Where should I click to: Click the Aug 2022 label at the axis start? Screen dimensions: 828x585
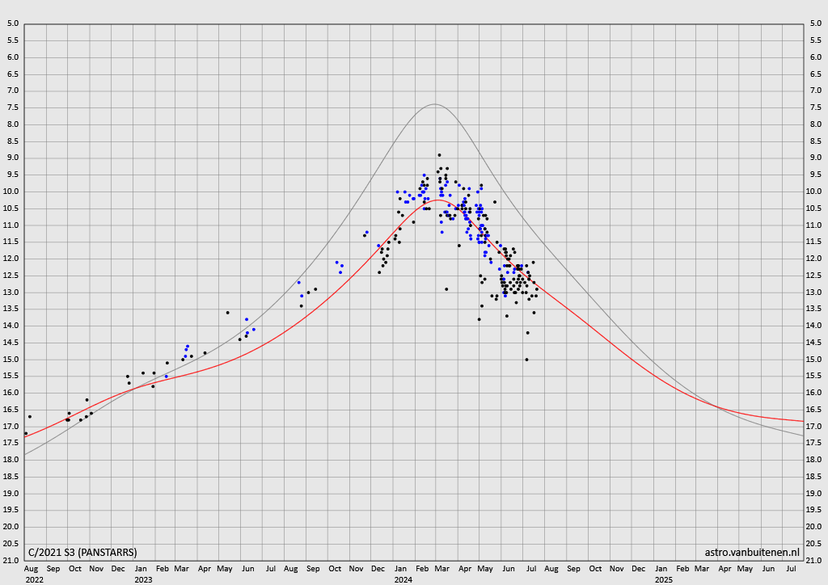[x=31, y=569]
